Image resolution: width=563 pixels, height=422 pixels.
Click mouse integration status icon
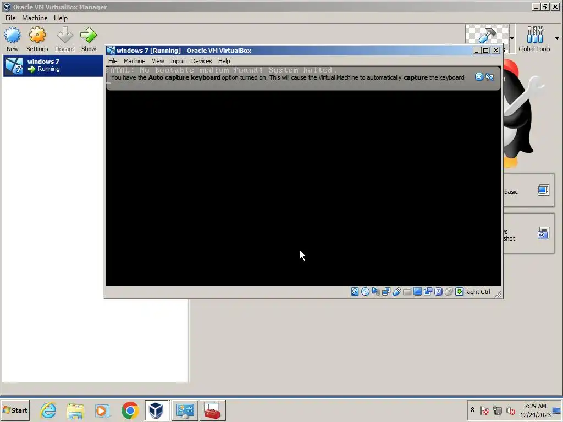tap(449, 292)
